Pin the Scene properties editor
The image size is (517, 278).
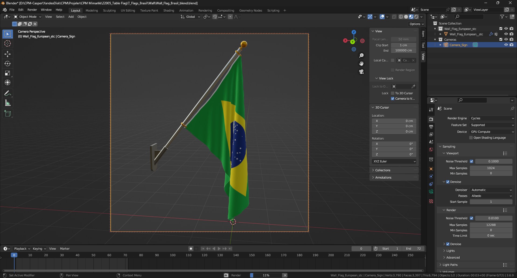tap(512, 109)
